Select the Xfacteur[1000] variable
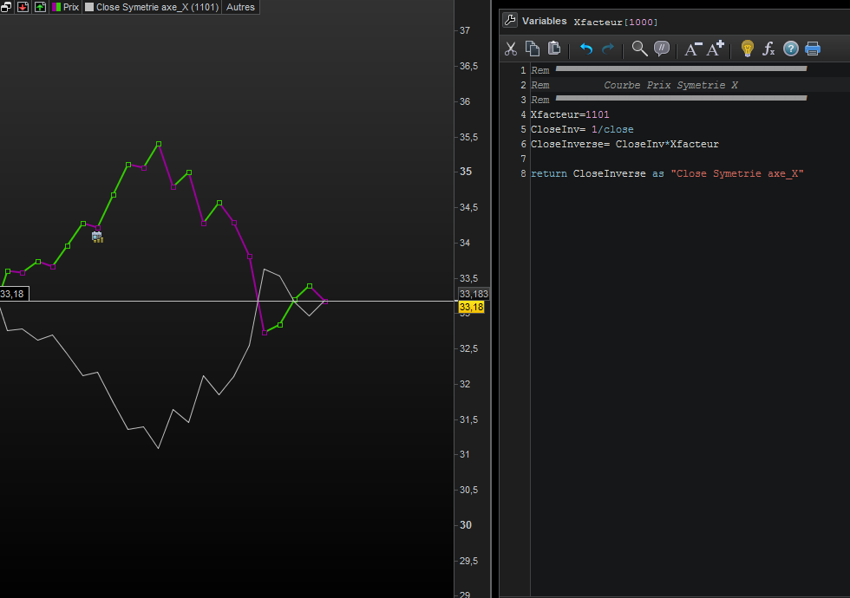 616,23
